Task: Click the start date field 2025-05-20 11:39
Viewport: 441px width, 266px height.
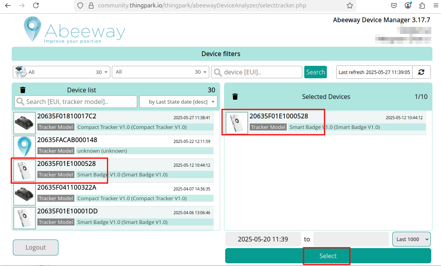Action: tap(263, 239)
